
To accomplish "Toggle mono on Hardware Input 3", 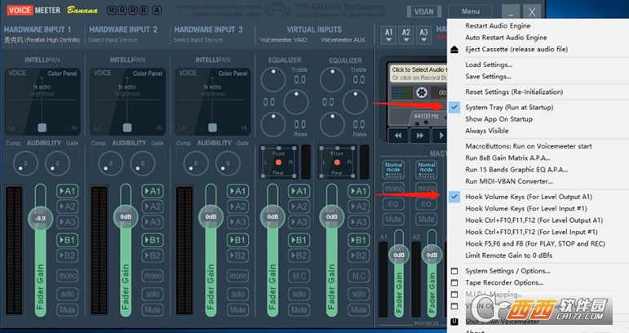I will 237,276.
